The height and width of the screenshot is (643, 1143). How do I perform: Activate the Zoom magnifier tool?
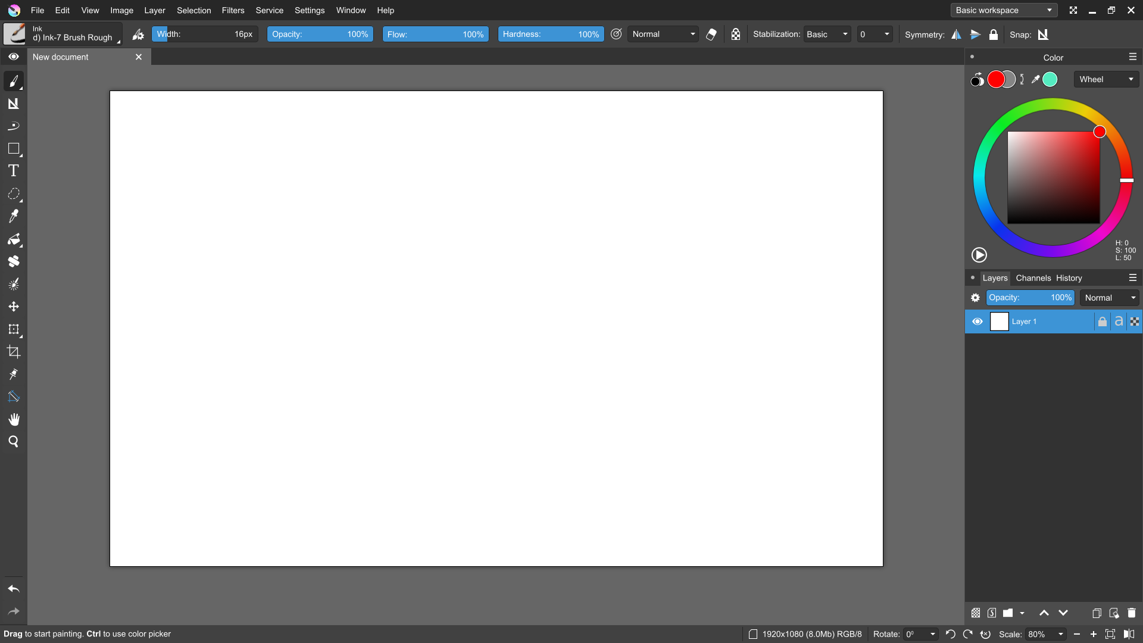tap(13, 442)
